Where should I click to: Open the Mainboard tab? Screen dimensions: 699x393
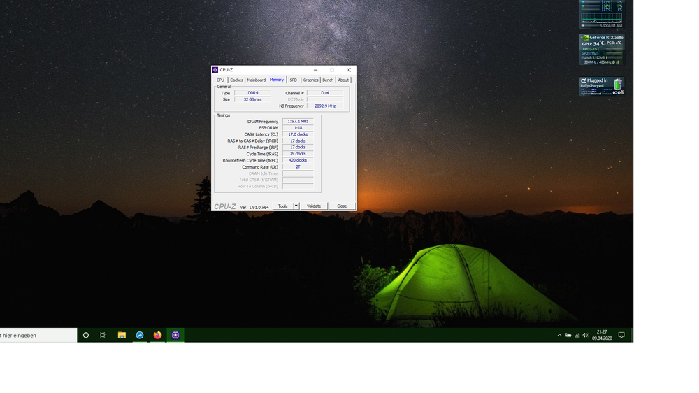point(257,80)
